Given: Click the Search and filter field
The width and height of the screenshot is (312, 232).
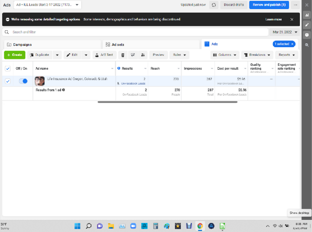Looking at the screenshot, I should (135, 32).
